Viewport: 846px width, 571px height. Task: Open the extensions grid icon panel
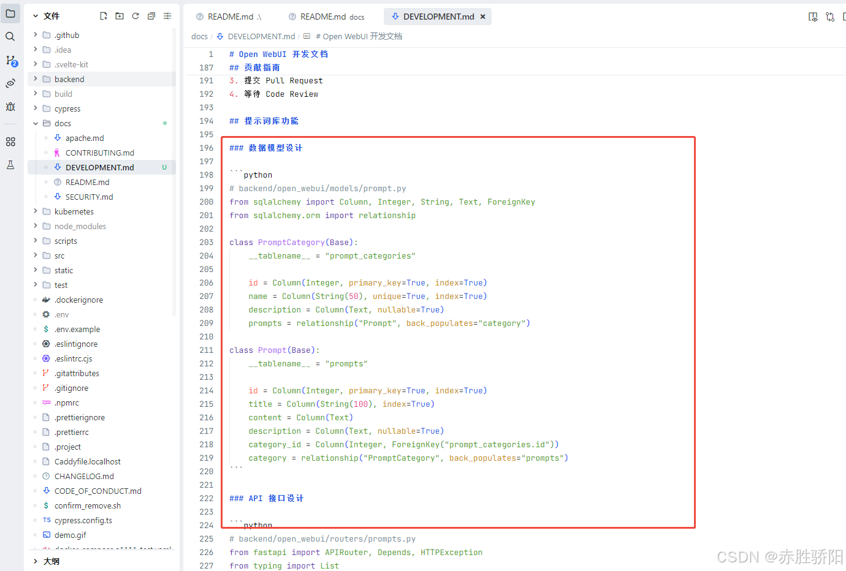(x=10, y=142)
